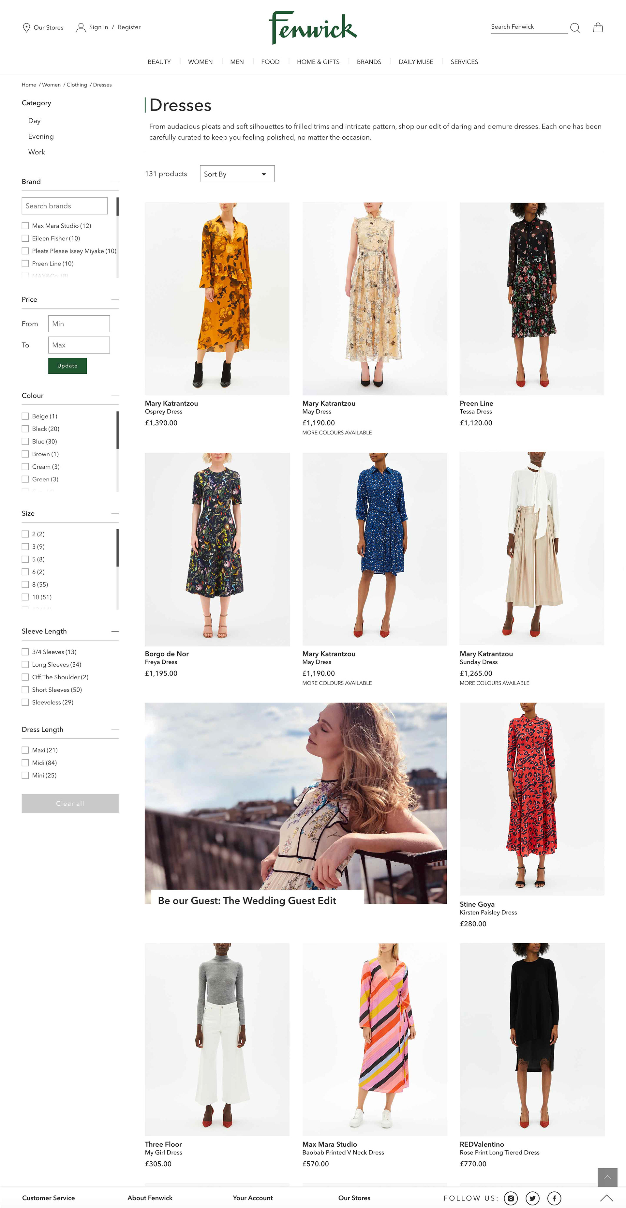Go to Clothing breadcrumb link
This screenshot has width=626, height=1208.
[x=77, y=85]
